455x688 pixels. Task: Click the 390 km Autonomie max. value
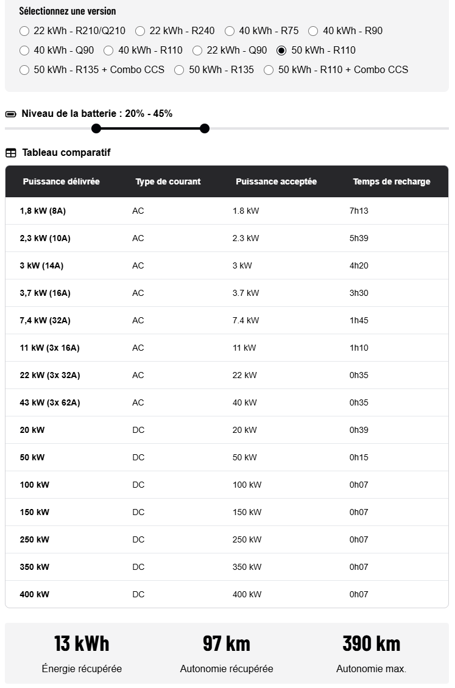click(371, 644)
